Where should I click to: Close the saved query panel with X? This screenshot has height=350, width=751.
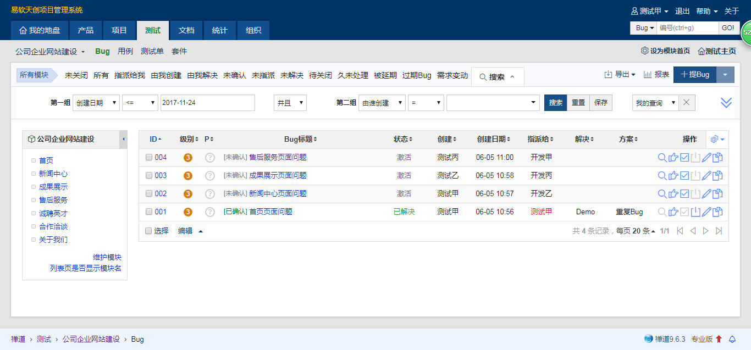click(x=687, y=103)
